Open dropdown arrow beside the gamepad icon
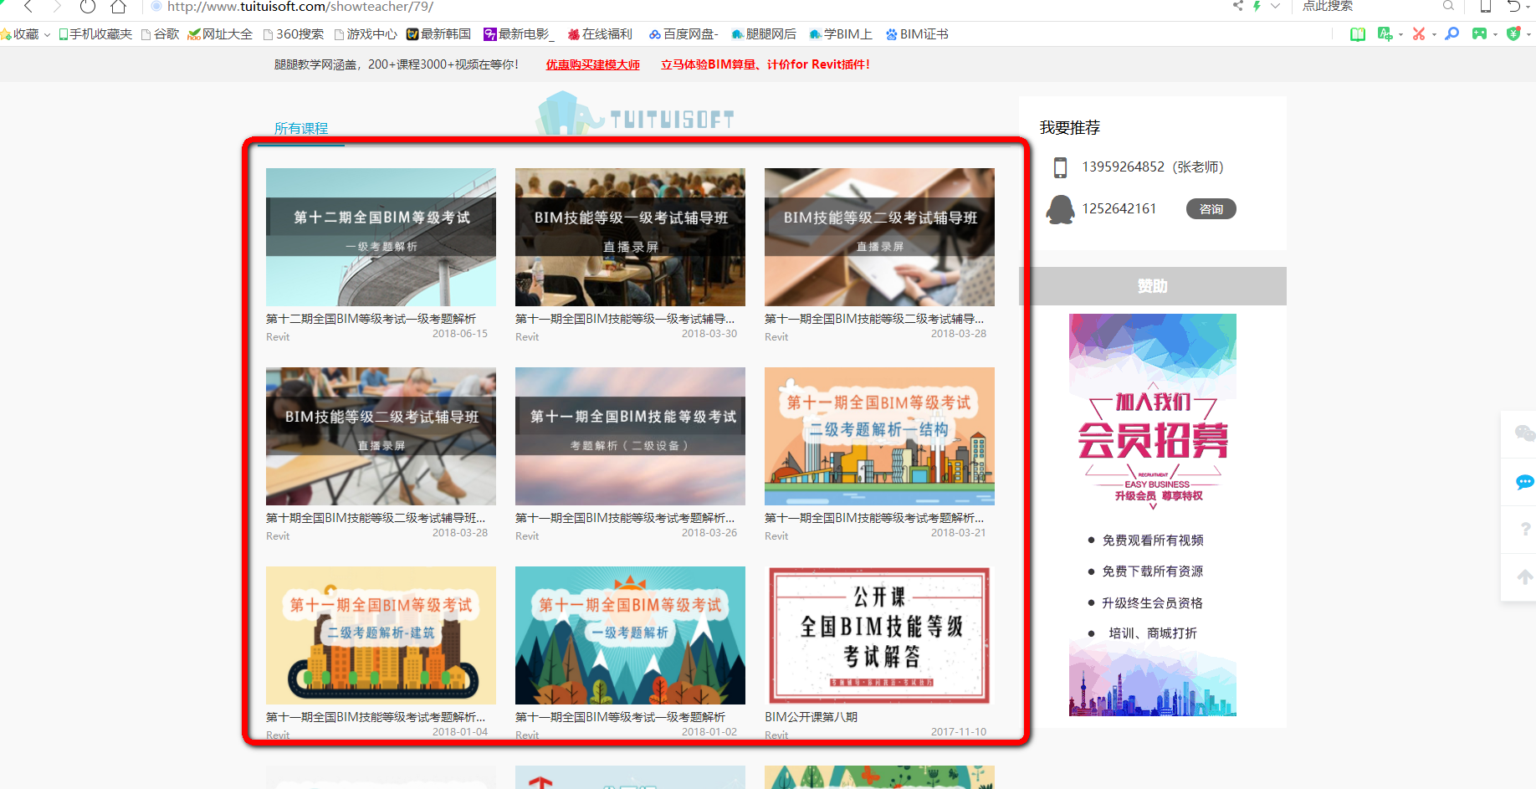 click(1495, 35)
